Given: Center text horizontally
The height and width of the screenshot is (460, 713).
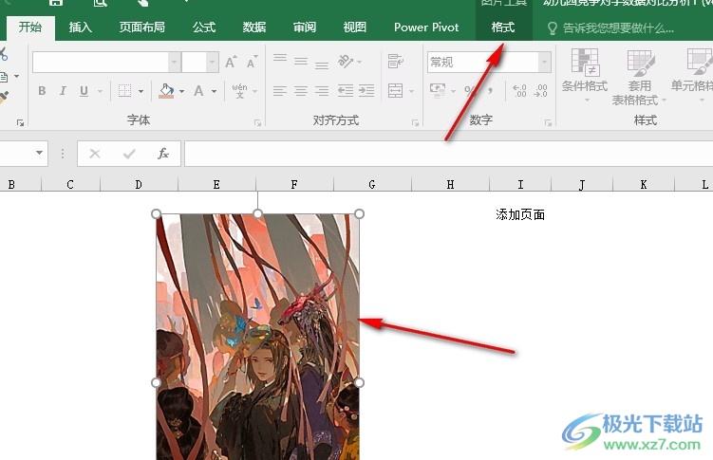Looking at the screenshot, I should point(301,91).
